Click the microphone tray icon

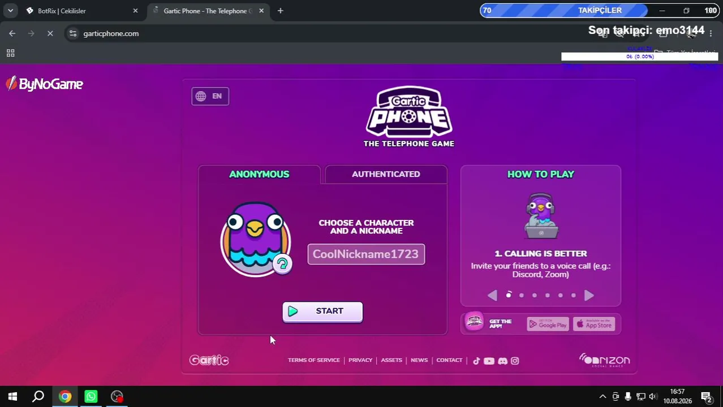point(628,397)
